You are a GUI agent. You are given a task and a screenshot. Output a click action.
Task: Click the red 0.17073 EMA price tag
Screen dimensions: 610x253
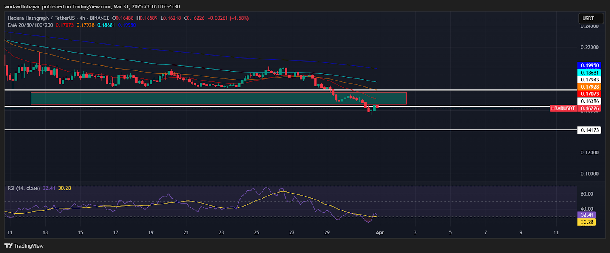tap(589, 94)
